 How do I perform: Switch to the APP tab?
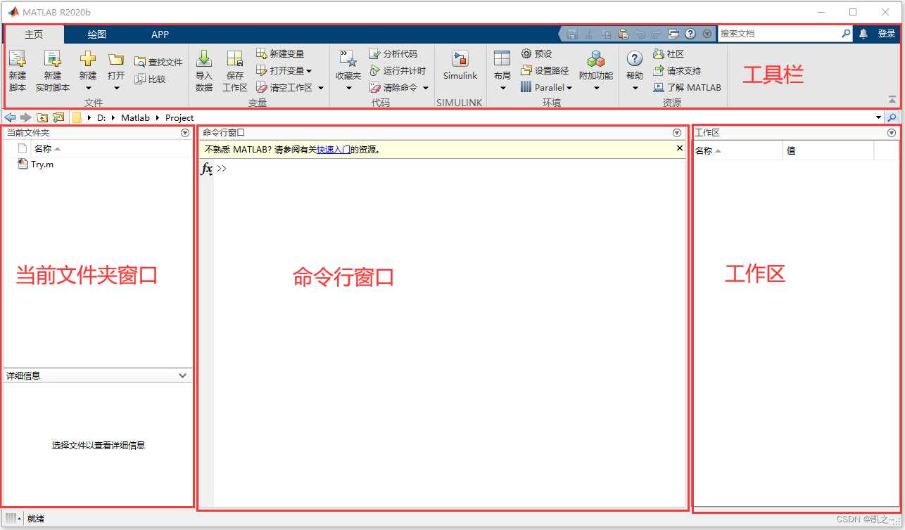coord(160,34)
